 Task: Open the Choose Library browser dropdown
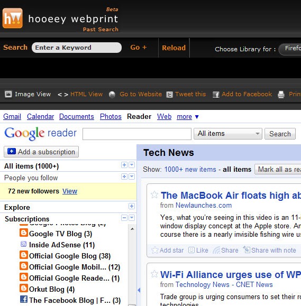(290, 49)
